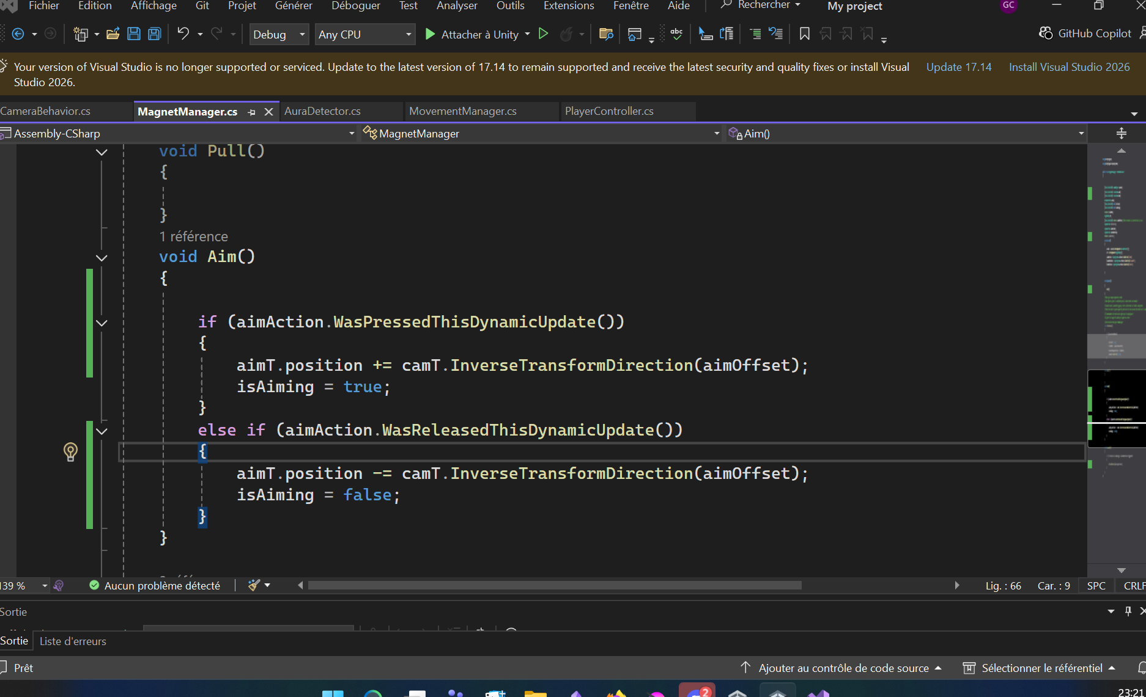Open the Déboguer menu

click(355, 6)
